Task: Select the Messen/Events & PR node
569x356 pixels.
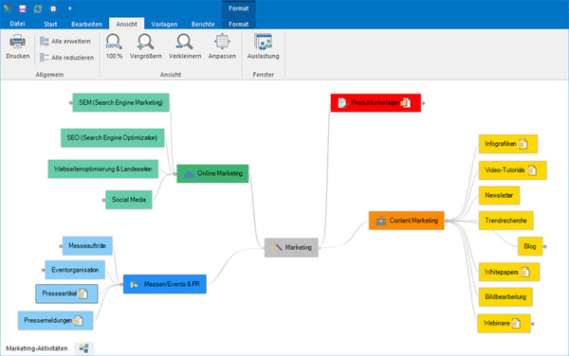Action: [x=165, y=284]
